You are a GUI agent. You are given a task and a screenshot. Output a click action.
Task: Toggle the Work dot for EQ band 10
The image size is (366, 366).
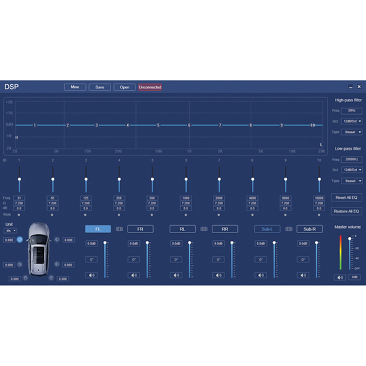coord(319,215)
